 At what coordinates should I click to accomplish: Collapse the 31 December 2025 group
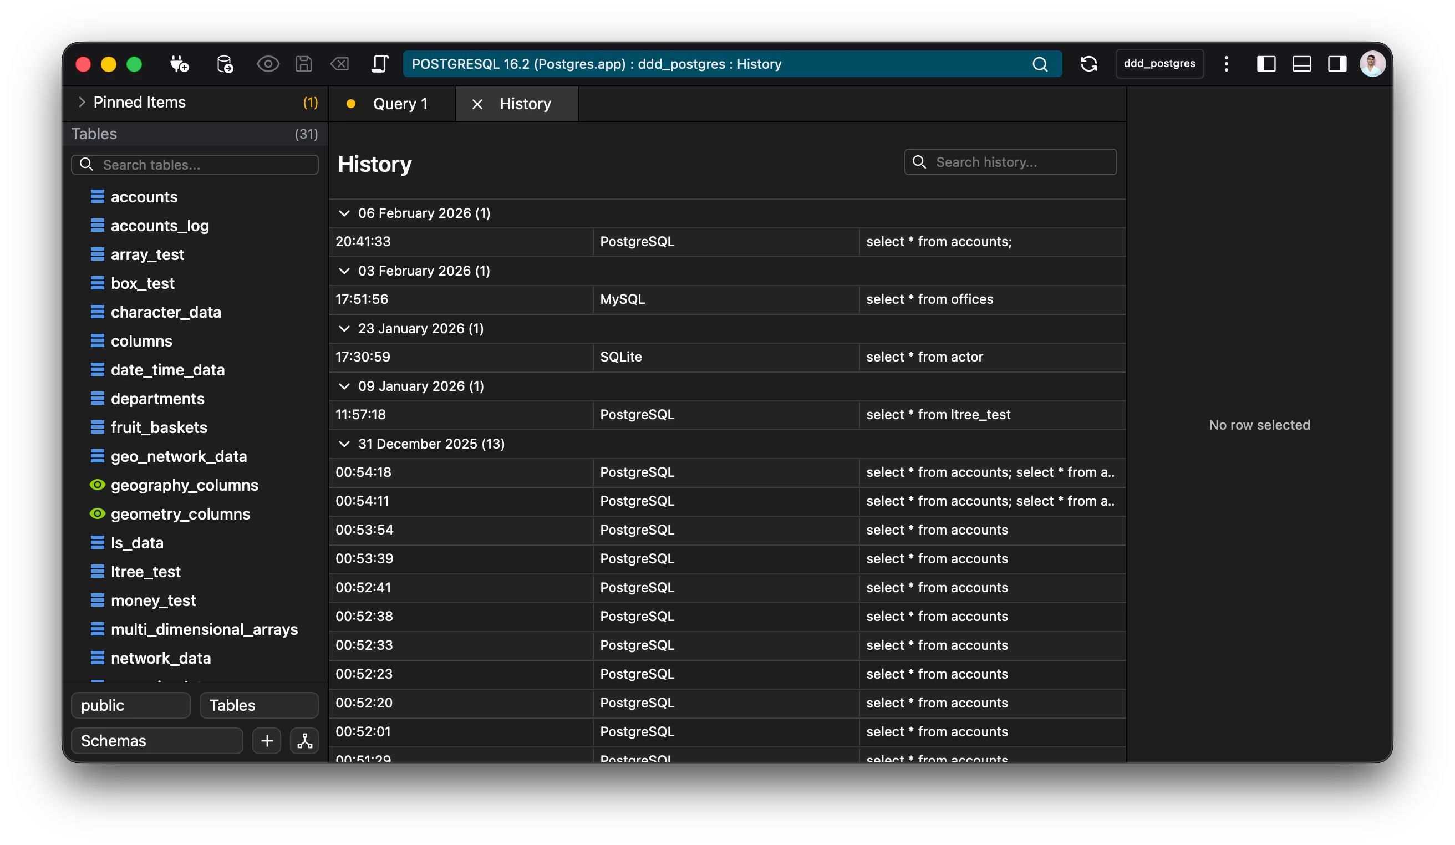(344, 444)
